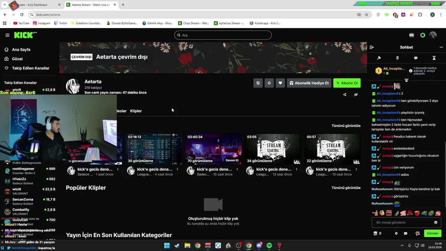Click the speech bubble icon in chat toolbar
The image size is (446, 251).
(x=416, y=58)
